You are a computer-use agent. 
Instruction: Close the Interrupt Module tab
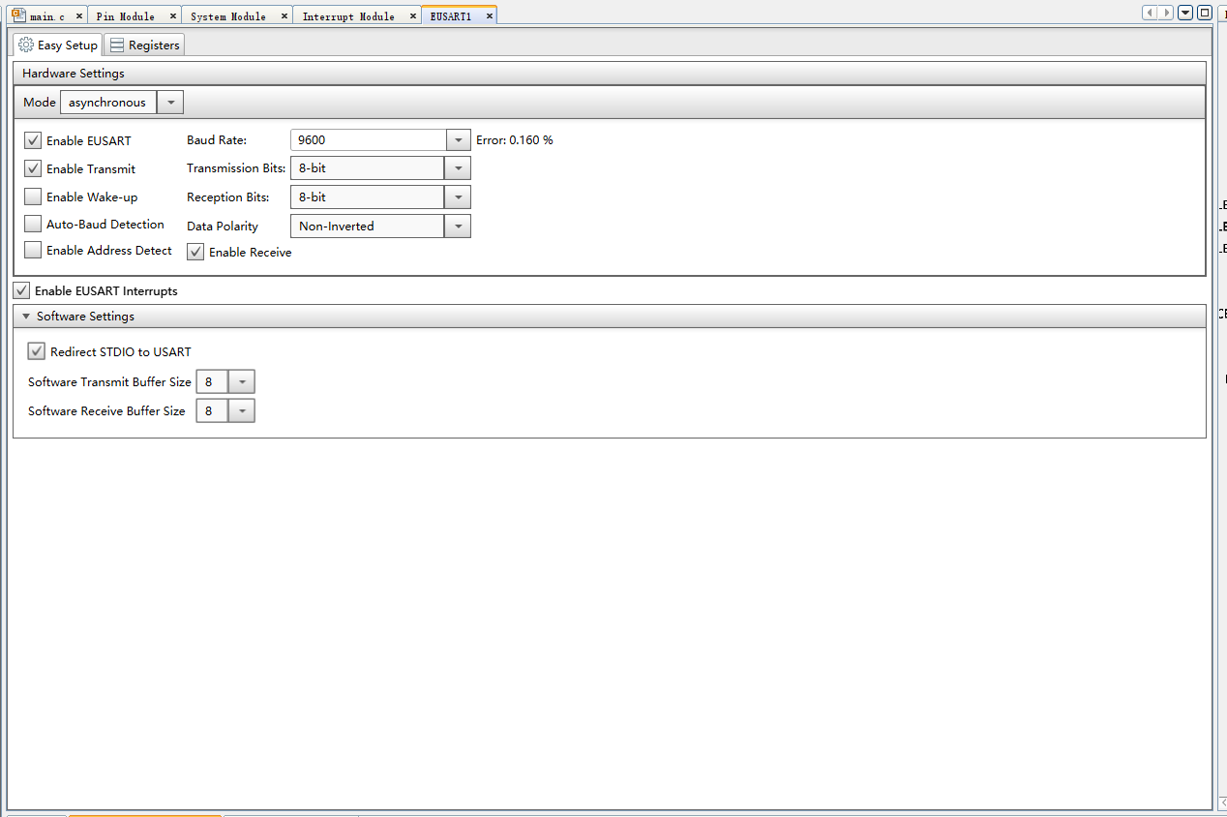(413, 16)
